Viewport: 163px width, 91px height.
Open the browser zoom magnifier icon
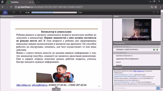pyautogui.click(x=152, y=7)
